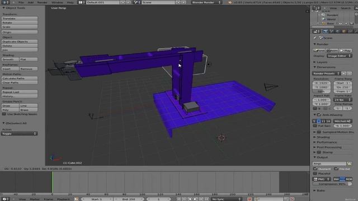Toggle the File Extensions checkbox
Image resolution: width=358 pixels, height=201 pixels.
coord(336,169)
